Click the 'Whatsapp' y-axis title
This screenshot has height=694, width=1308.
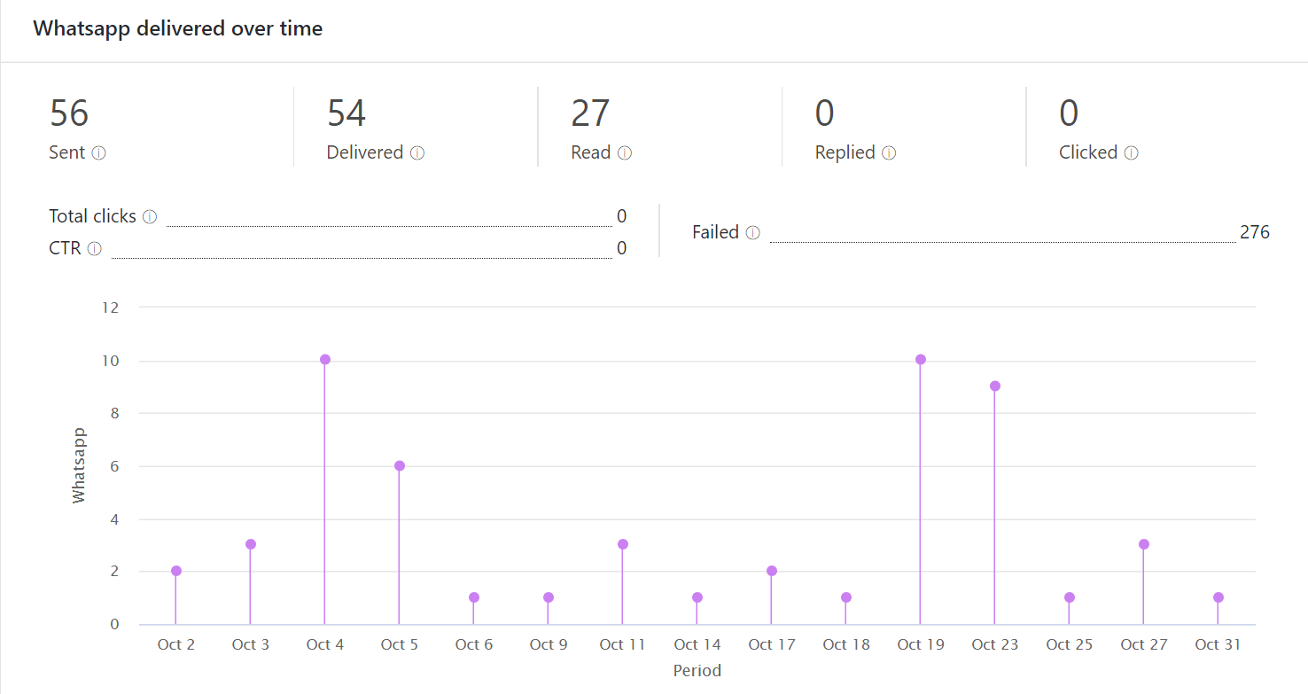click(80, 465)
